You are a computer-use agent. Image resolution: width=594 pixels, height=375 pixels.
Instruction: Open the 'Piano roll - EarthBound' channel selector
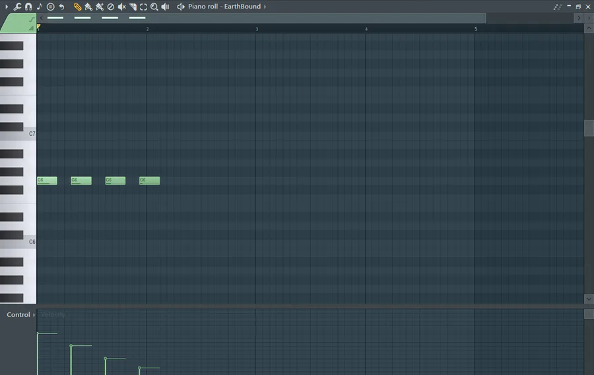(224, 7)
